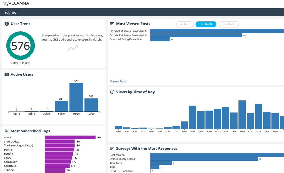This screenshot has width=284, height=173.
Task: Select the All Time filter
Action: (x=185, y=24)
